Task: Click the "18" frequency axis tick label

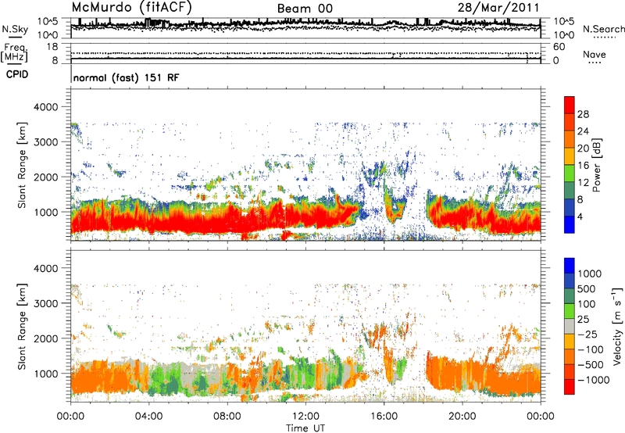Action: point(52,47)
